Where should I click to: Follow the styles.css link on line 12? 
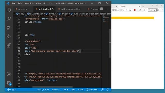coord(56,19)
